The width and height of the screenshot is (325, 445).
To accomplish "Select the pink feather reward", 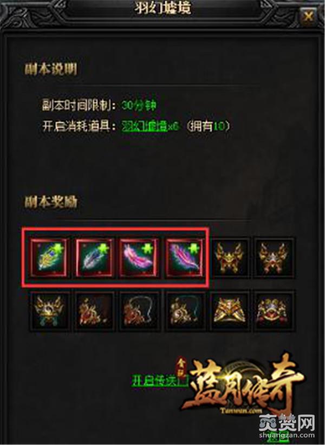I will point(139,257).
